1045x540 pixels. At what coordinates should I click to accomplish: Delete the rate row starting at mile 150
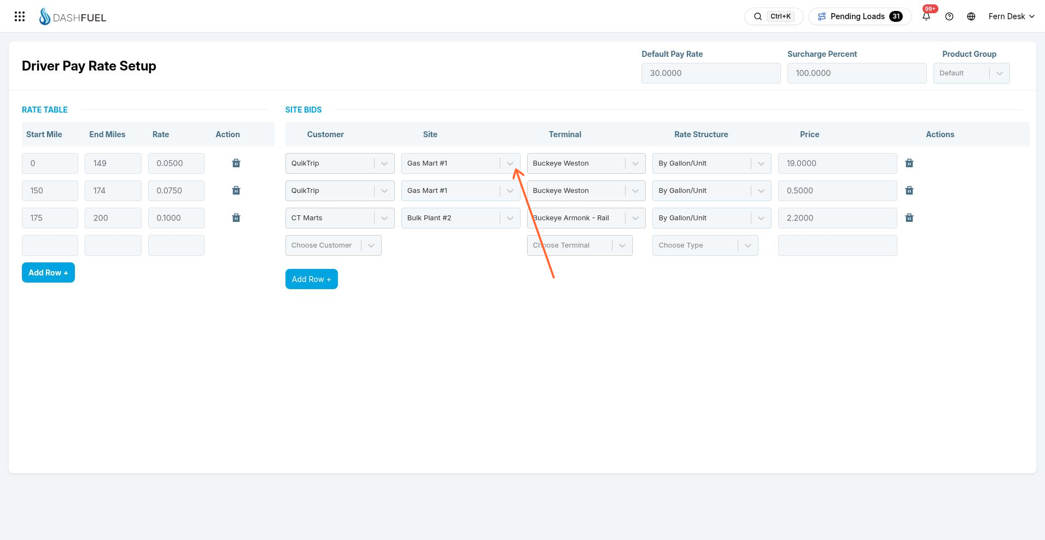point(236,191)
